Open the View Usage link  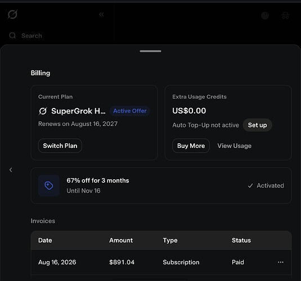234,146
